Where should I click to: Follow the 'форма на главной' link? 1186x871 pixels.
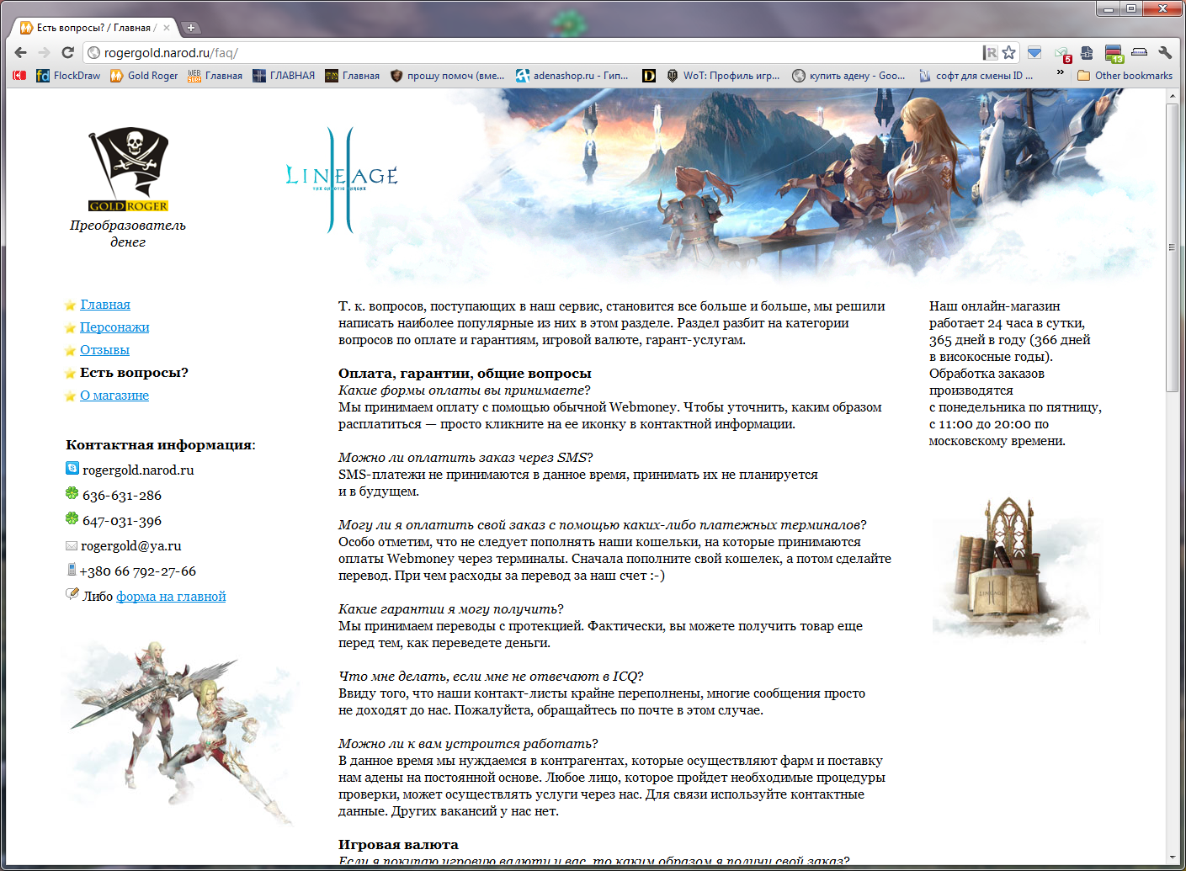171,597
